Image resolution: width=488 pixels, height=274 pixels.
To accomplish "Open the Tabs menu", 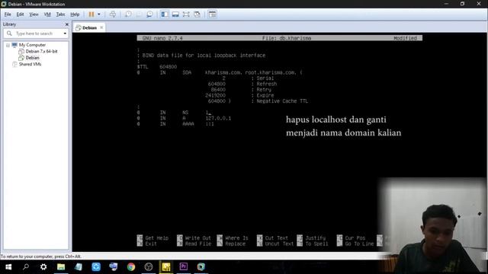I will 60,14.
